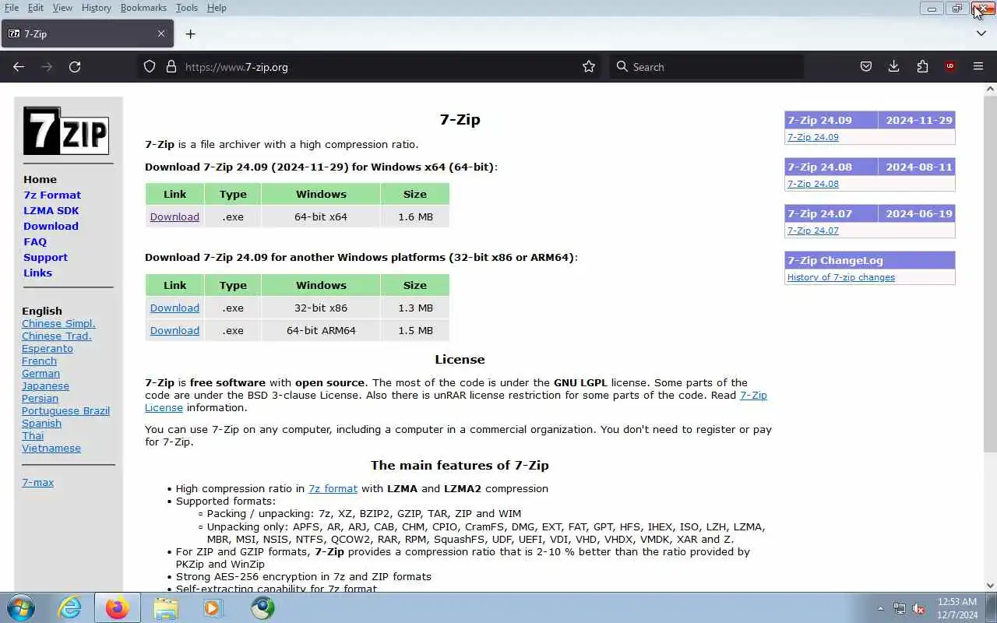Switch language to Persian
Viewport: 997px width, 623px height.
tap(40, 398)
